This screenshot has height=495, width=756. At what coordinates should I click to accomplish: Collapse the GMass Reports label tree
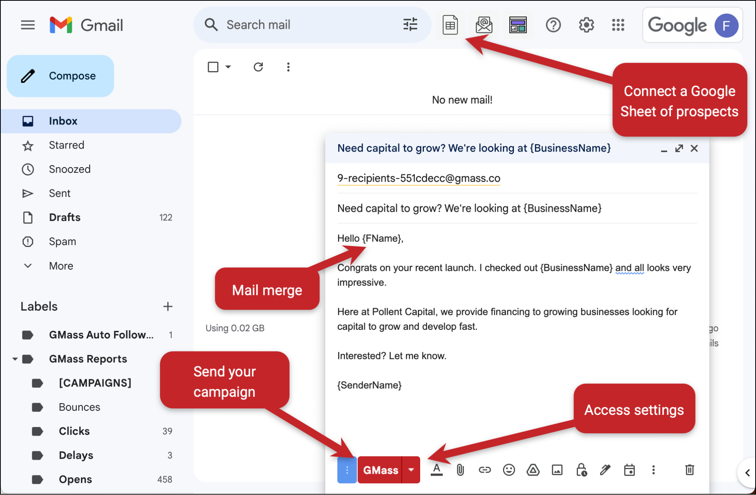pos(15,359)
